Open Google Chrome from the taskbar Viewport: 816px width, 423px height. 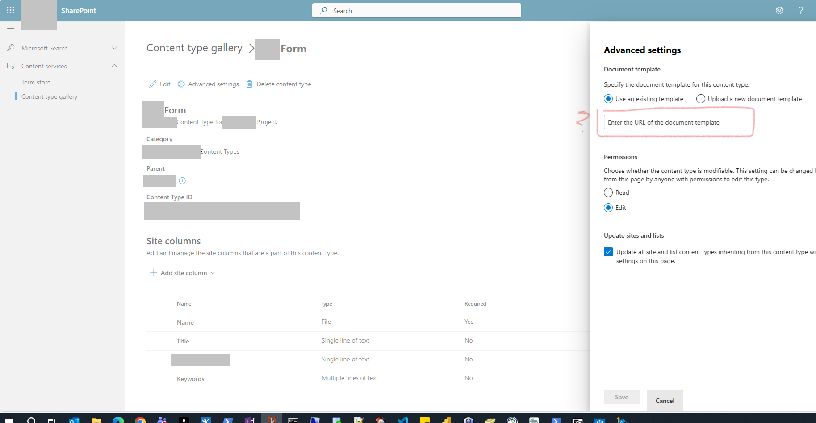[x=140, y=420]
